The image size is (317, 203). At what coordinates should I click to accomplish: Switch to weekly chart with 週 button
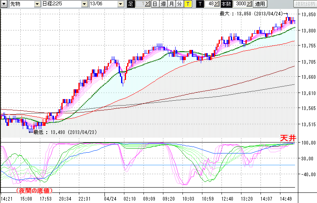[x=163, y=4]
